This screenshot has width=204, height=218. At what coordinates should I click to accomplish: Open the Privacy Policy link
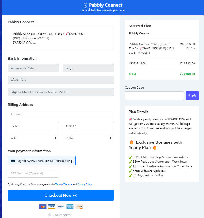pos(85,184)
